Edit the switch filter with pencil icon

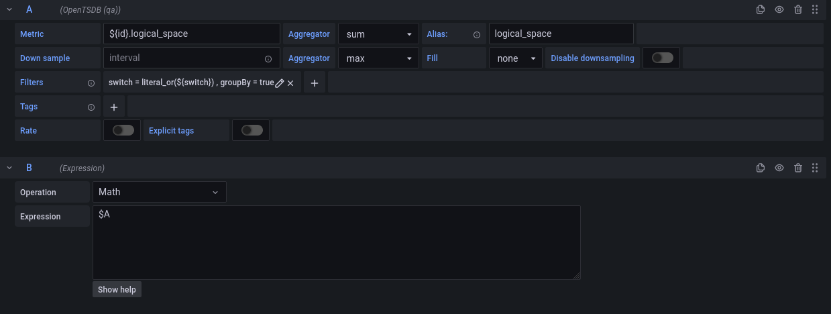(280, 83)
